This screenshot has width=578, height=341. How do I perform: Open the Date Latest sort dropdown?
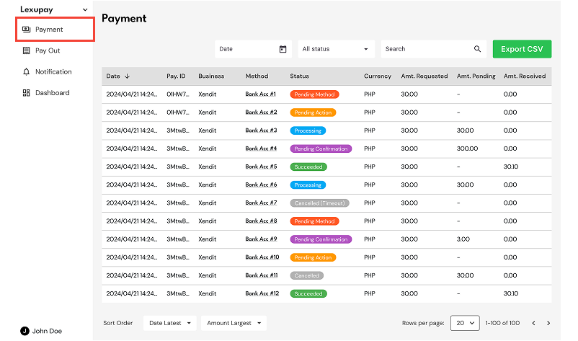(x=170, y=323)
